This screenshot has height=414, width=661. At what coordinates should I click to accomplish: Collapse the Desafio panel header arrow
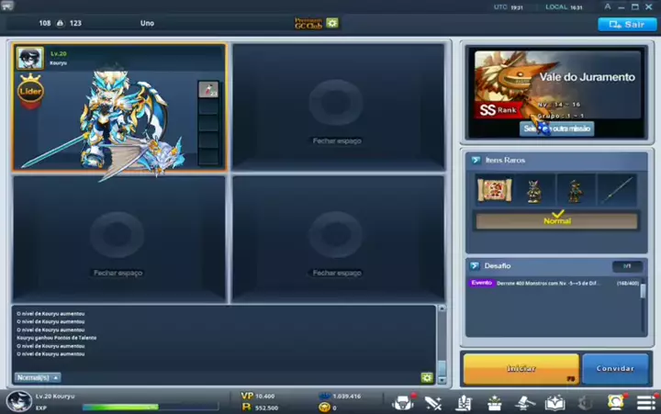[476, 265]
